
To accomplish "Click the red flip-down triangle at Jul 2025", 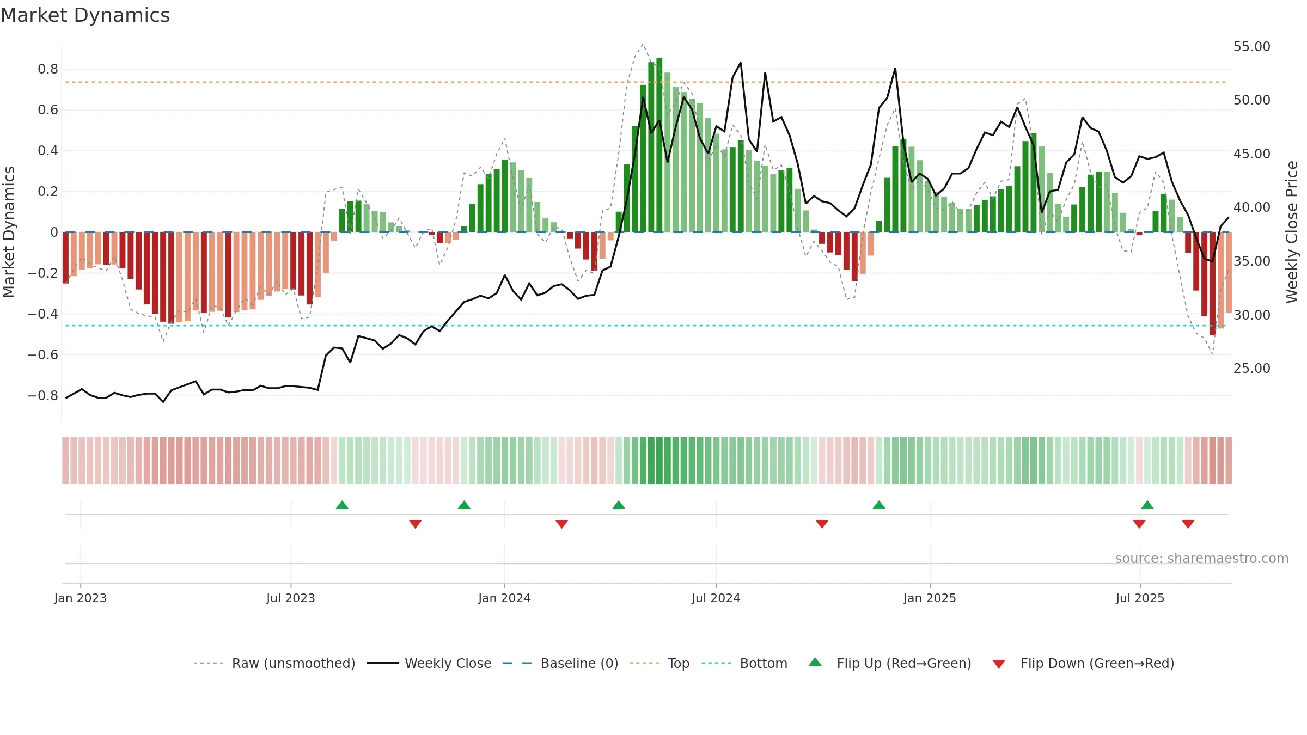I will [1139, 524].
